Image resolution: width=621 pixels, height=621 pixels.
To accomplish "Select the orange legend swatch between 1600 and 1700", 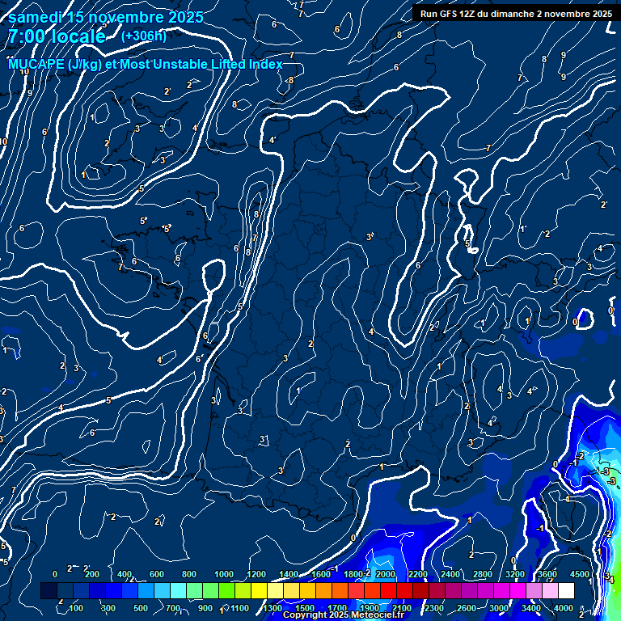I will (x=324, y=590).
